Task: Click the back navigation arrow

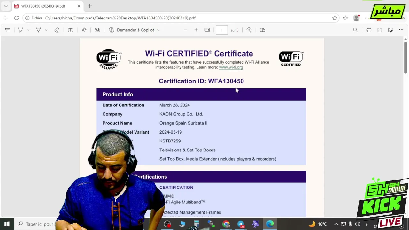Action: pyautogui.click(x=5, y=18)
